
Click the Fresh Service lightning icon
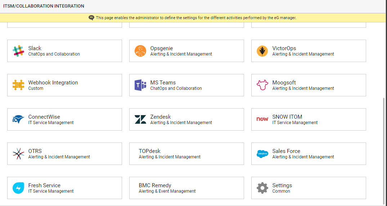pos(18,188)
